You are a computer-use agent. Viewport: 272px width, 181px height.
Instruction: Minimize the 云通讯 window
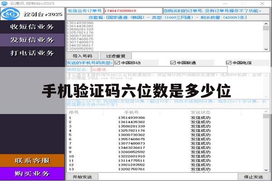pos(225,4)
